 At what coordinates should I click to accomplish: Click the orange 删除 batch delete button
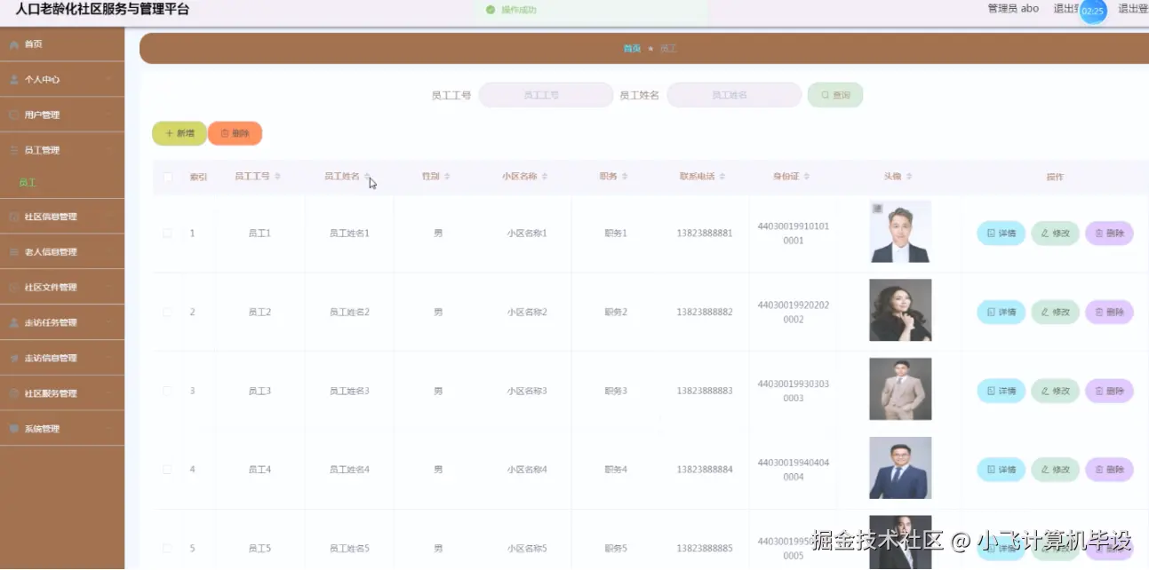[x=235, y=133]
